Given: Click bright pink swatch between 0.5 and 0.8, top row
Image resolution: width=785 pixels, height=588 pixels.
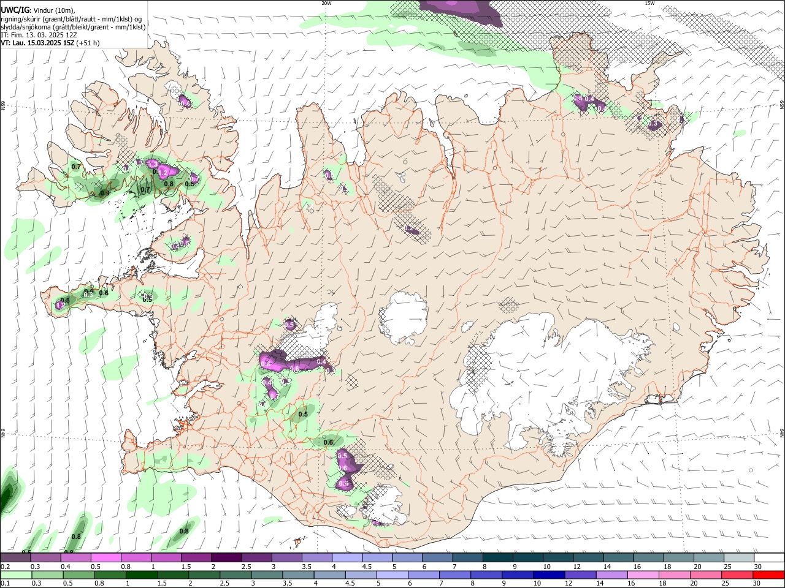Looking at the screenshot, I should [105, 557].
